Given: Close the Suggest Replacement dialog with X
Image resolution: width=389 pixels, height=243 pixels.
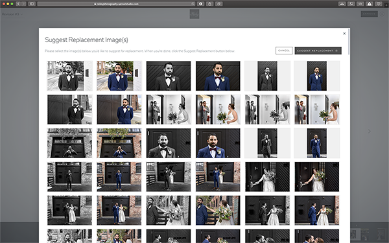Looking at the screenshot, I should pos(344,34).
